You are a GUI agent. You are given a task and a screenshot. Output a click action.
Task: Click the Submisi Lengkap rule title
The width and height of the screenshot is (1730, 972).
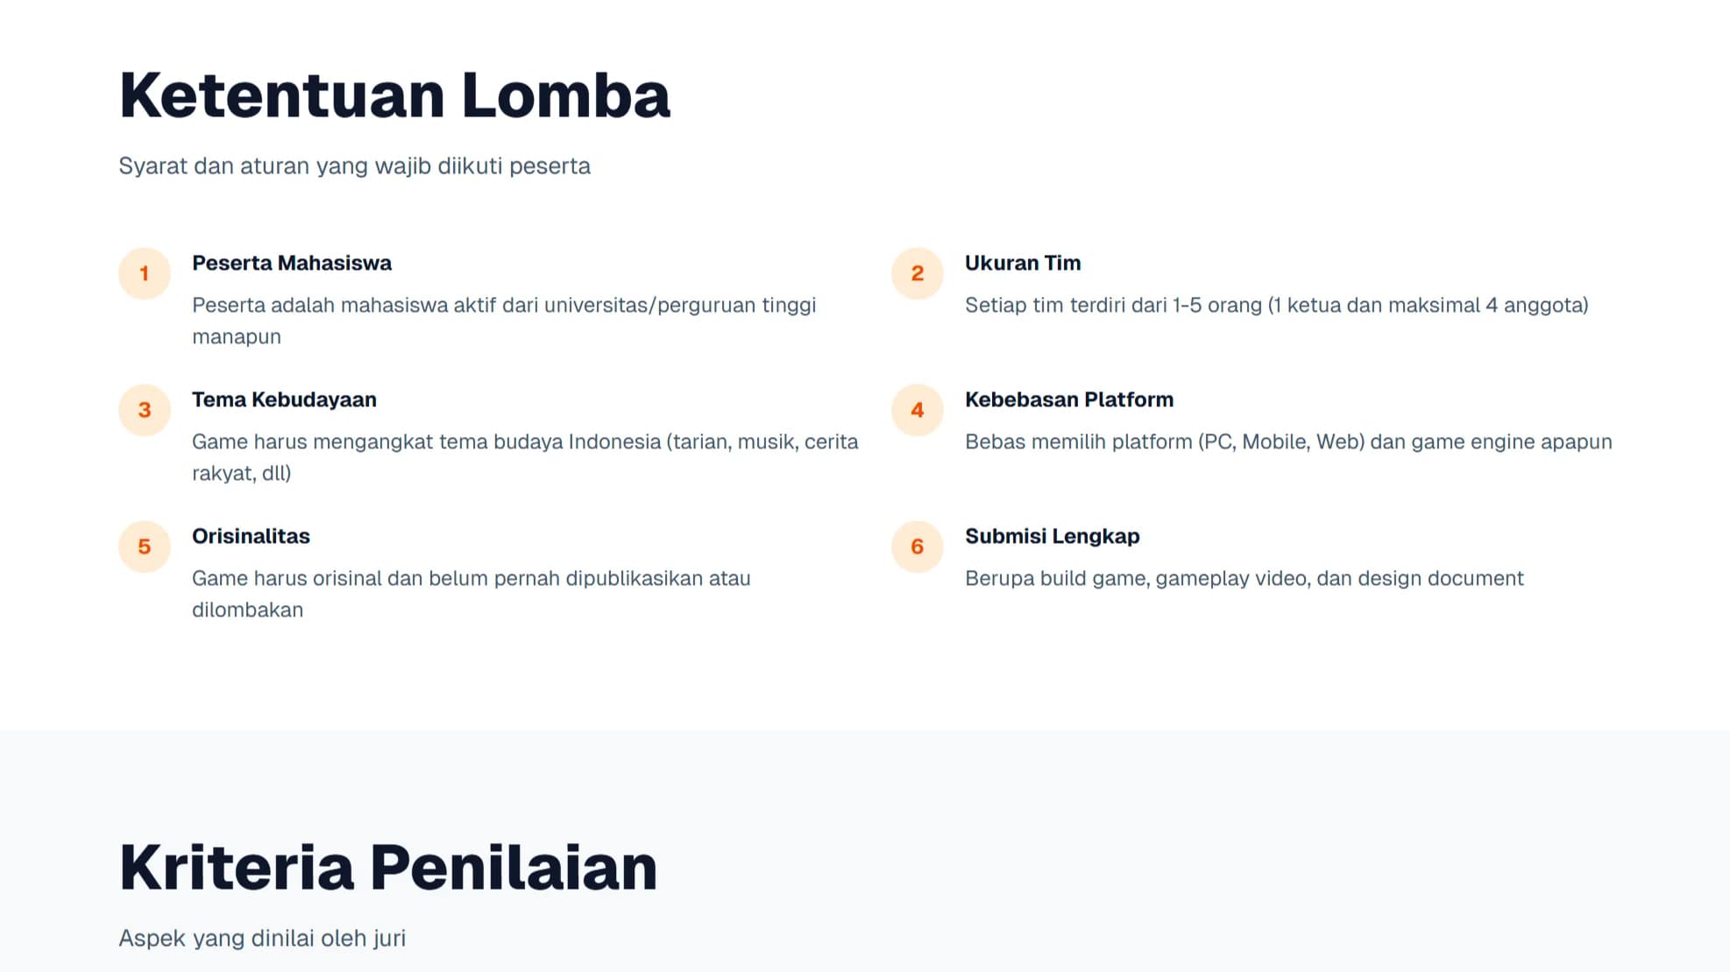(x=1053, y=537)
